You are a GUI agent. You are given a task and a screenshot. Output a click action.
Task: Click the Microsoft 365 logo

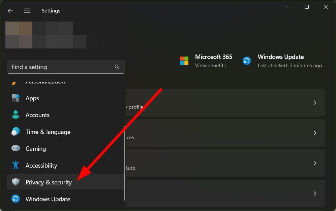click(184, 61)
